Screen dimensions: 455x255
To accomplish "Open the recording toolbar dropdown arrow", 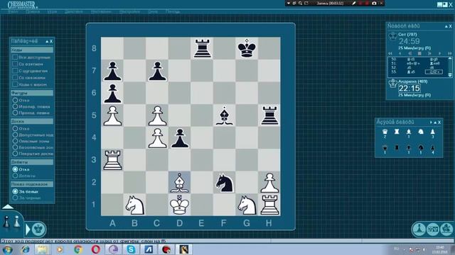I will [289, 3].
